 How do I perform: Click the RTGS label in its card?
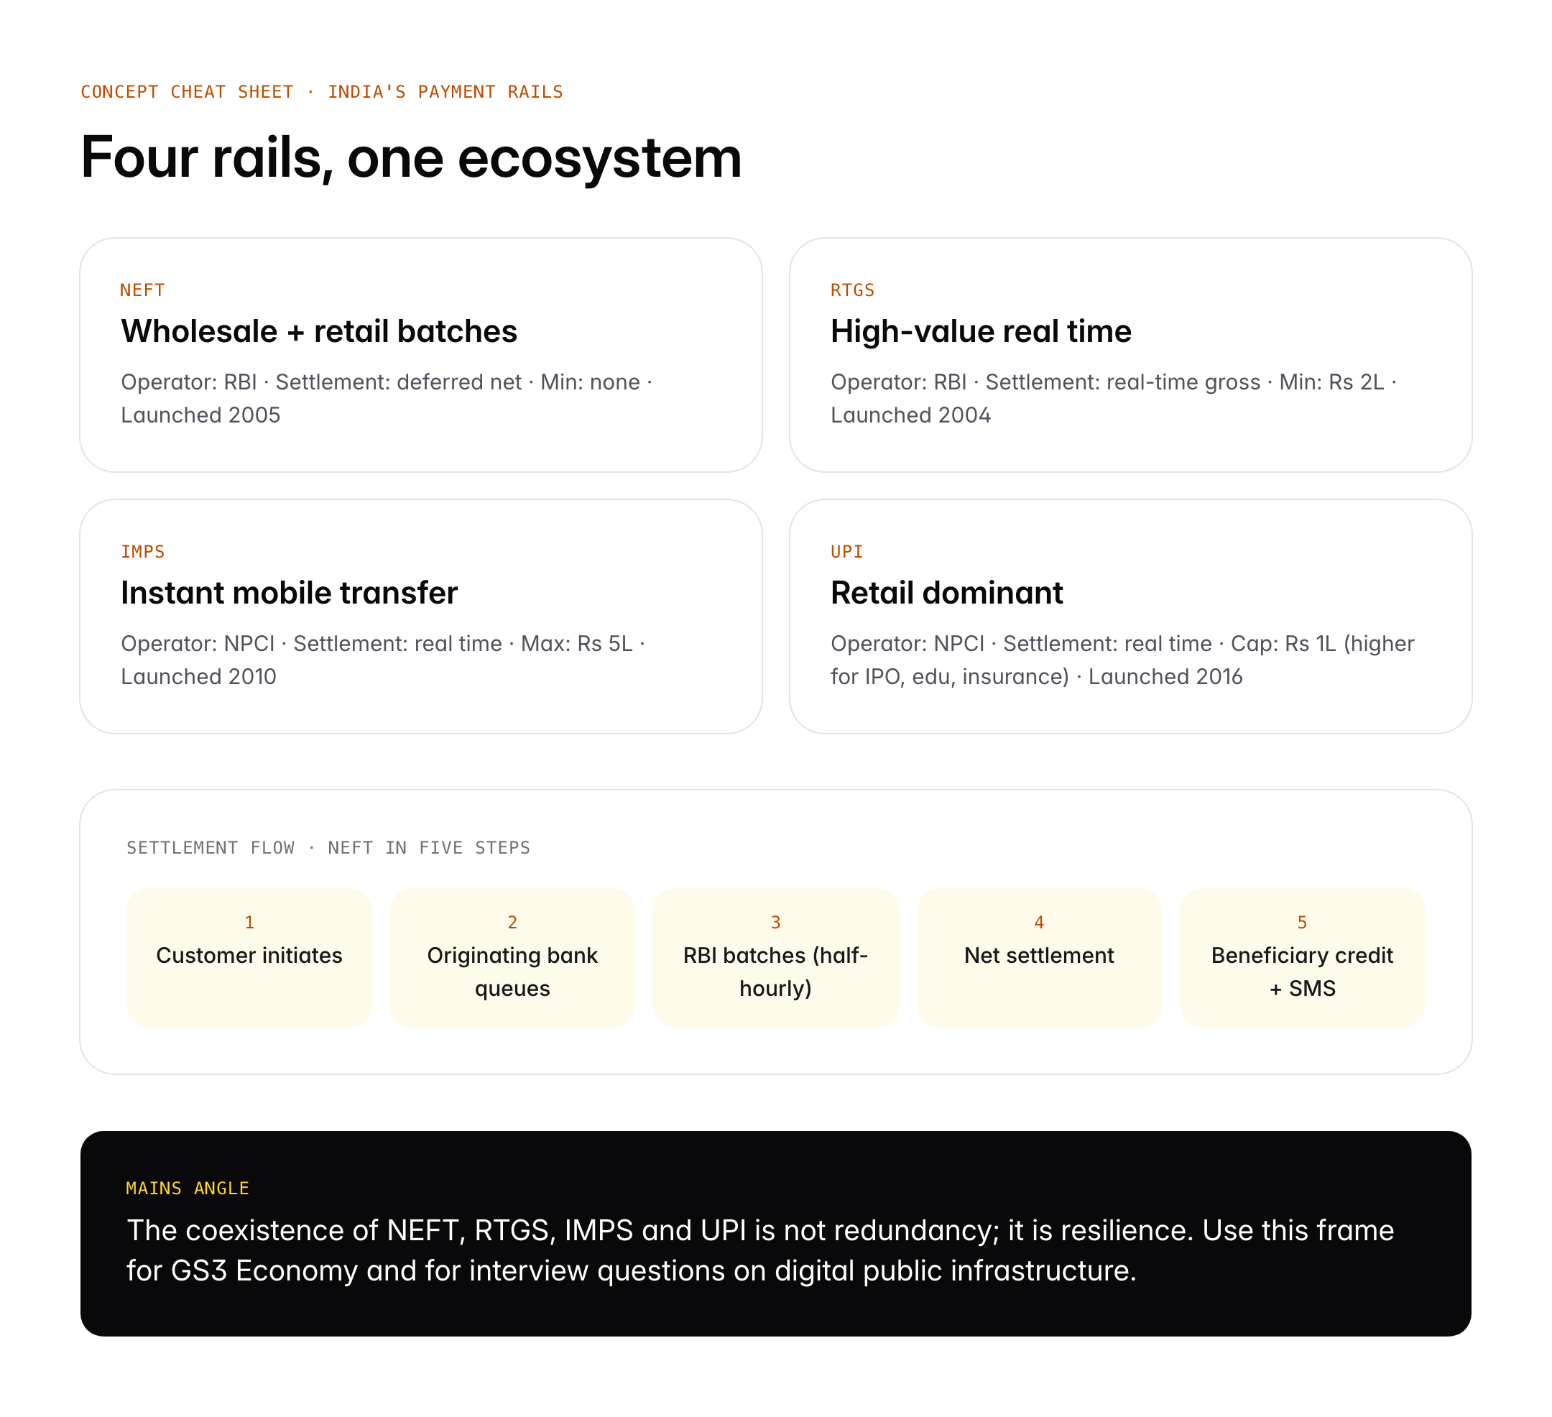(852, 290)
